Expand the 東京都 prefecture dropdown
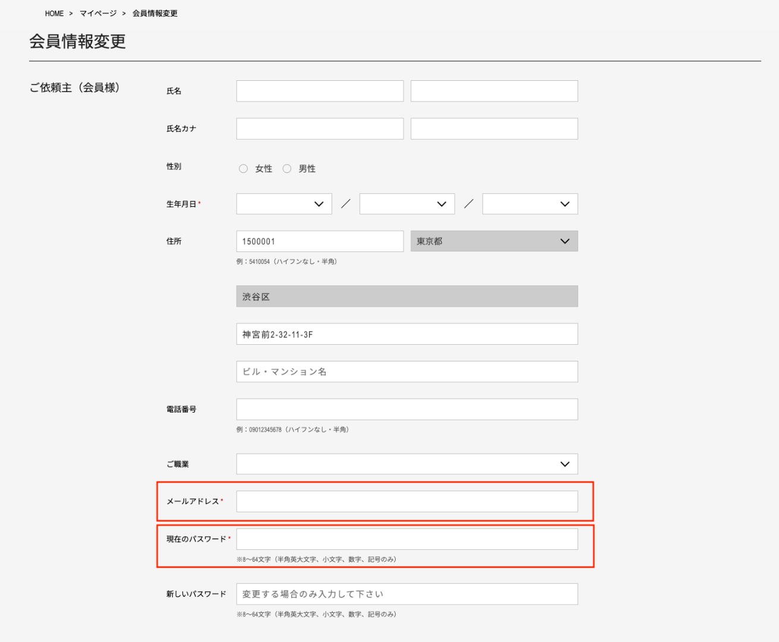This screenshot has width=779, height=642. (494, 241)
